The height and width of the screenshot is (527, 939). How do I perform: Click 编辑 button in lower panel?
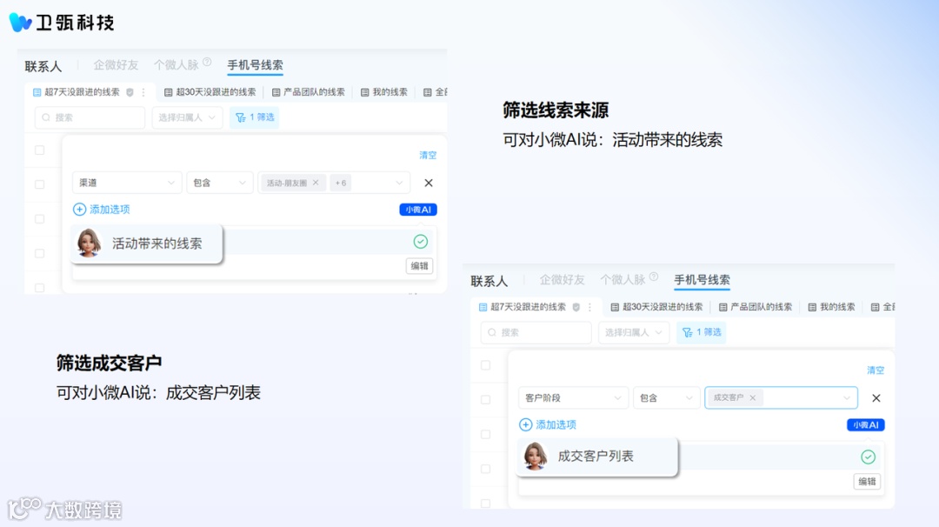[867, 482]
